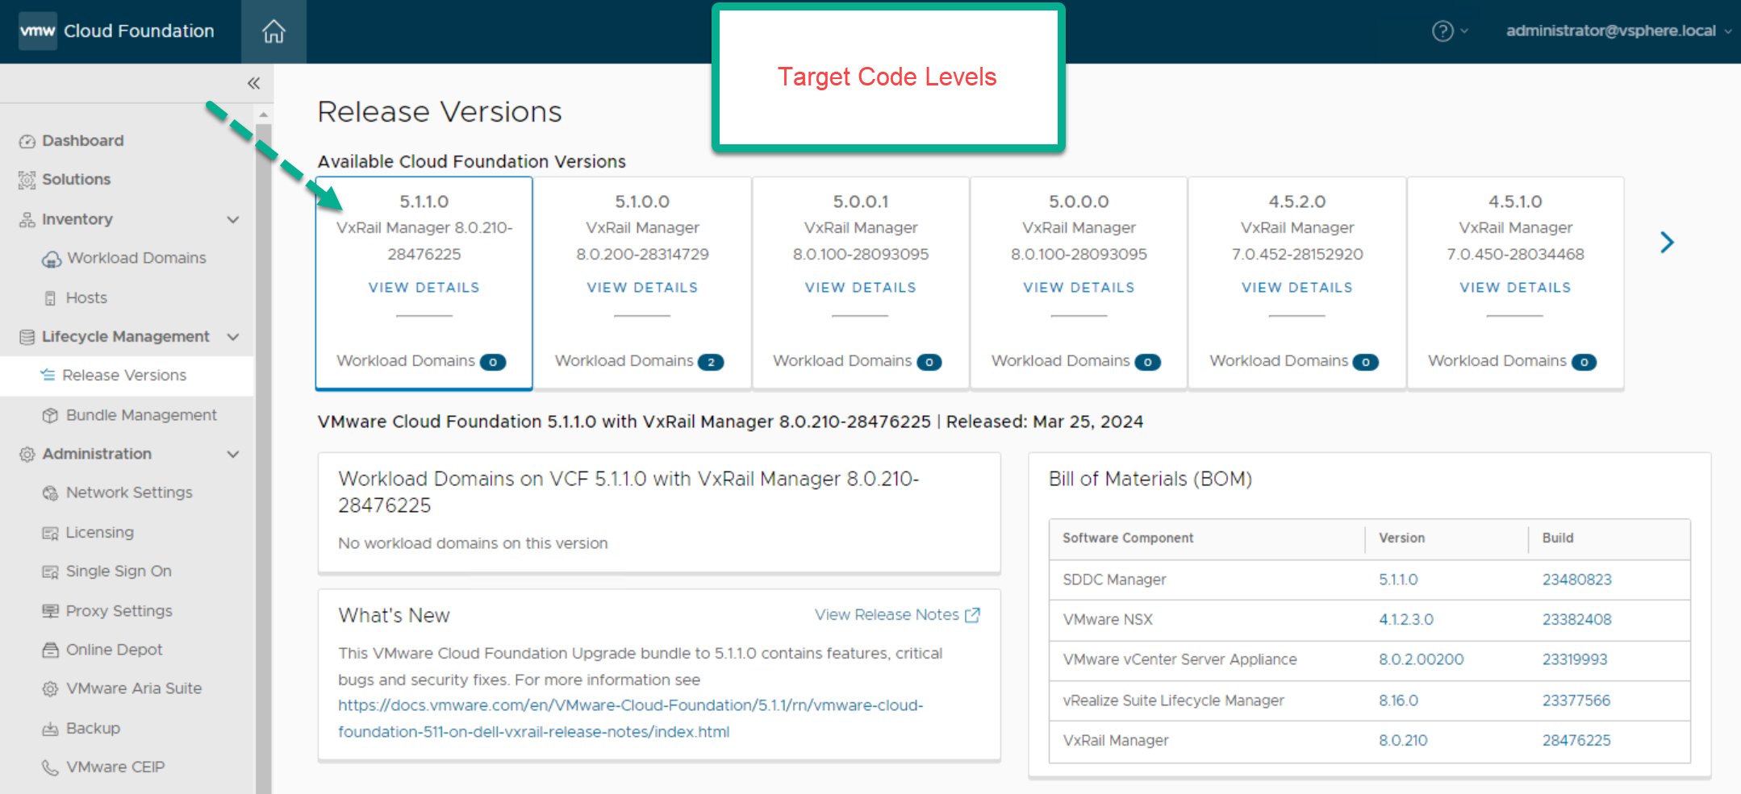Show next versions with right arrow
The image size is (1741, 794).
click(1667, 242)
